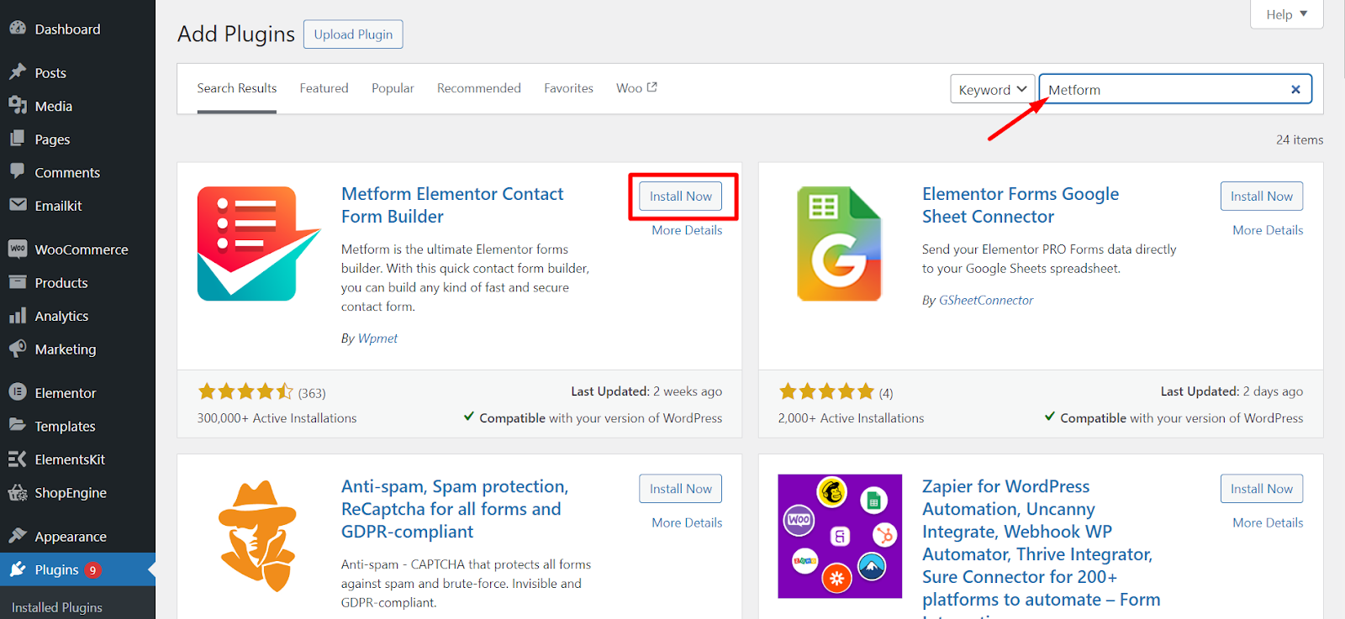
Task: Click the Google Sheet Connector plugin logo
Action: point(839,244)
